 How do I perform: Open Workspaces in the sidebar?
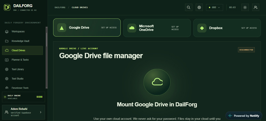pyautogui.click(x=22, y=31)
